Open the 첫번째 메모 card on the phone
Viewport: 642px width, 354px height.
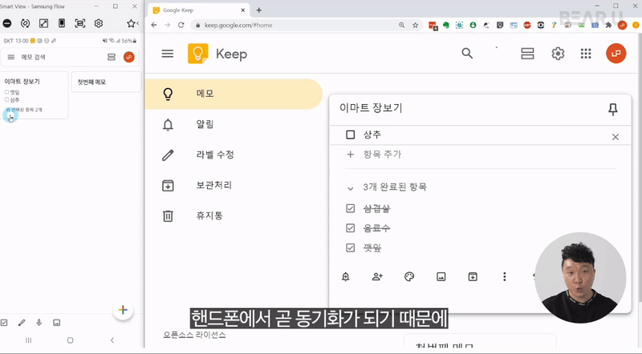pos(106,82)
